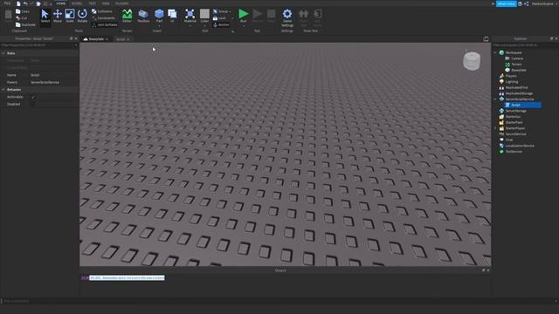Select the highlighted Script item
Viewport: 559px width, 314px height.
click(522, 105)
